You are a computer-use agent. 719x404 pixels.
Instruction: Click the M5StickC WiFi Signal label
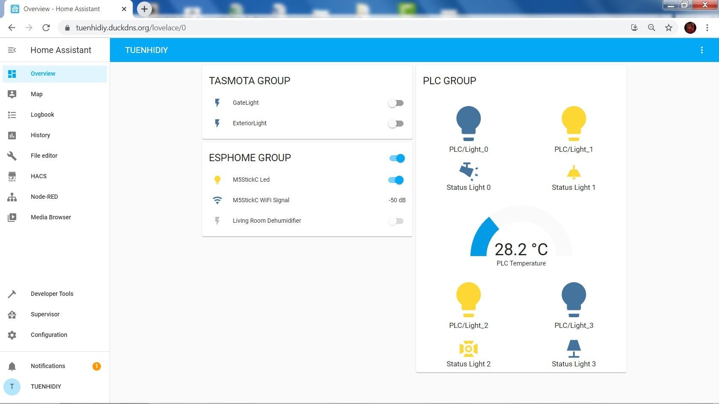[261, 200]
